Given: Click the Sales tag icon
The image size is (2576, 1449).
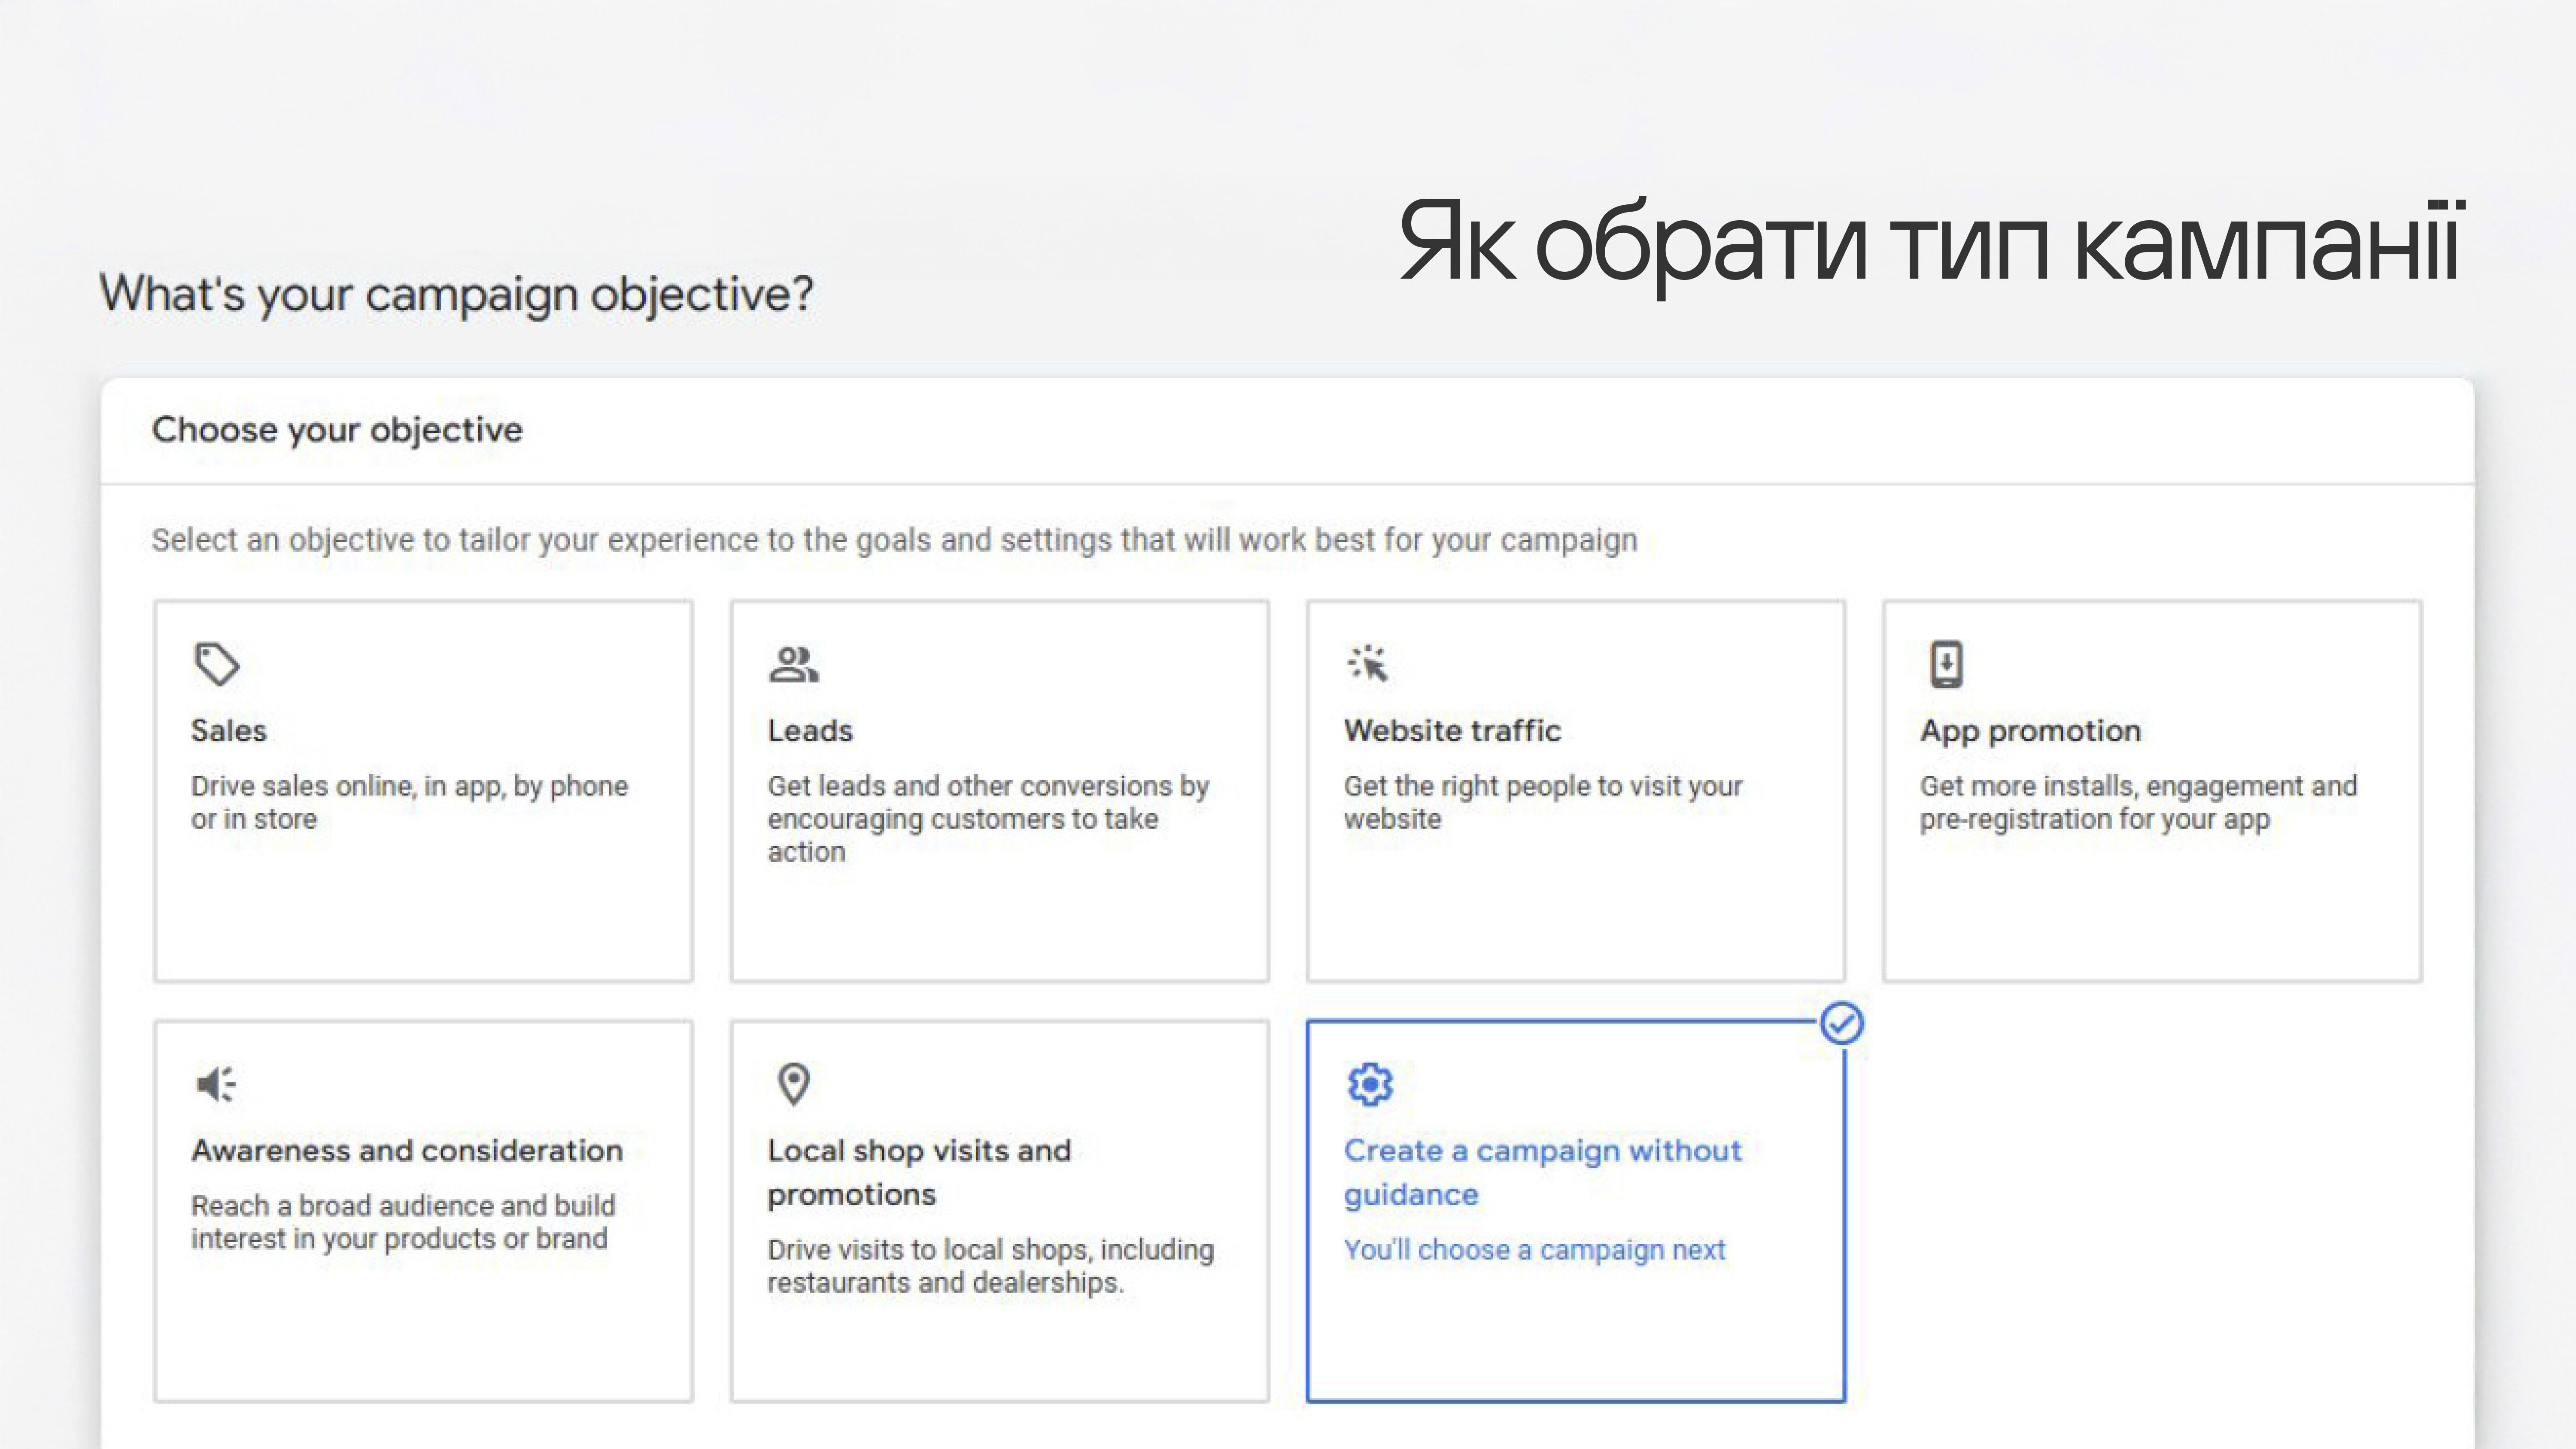Looking at the screenshot, I should tap(217, 664).
